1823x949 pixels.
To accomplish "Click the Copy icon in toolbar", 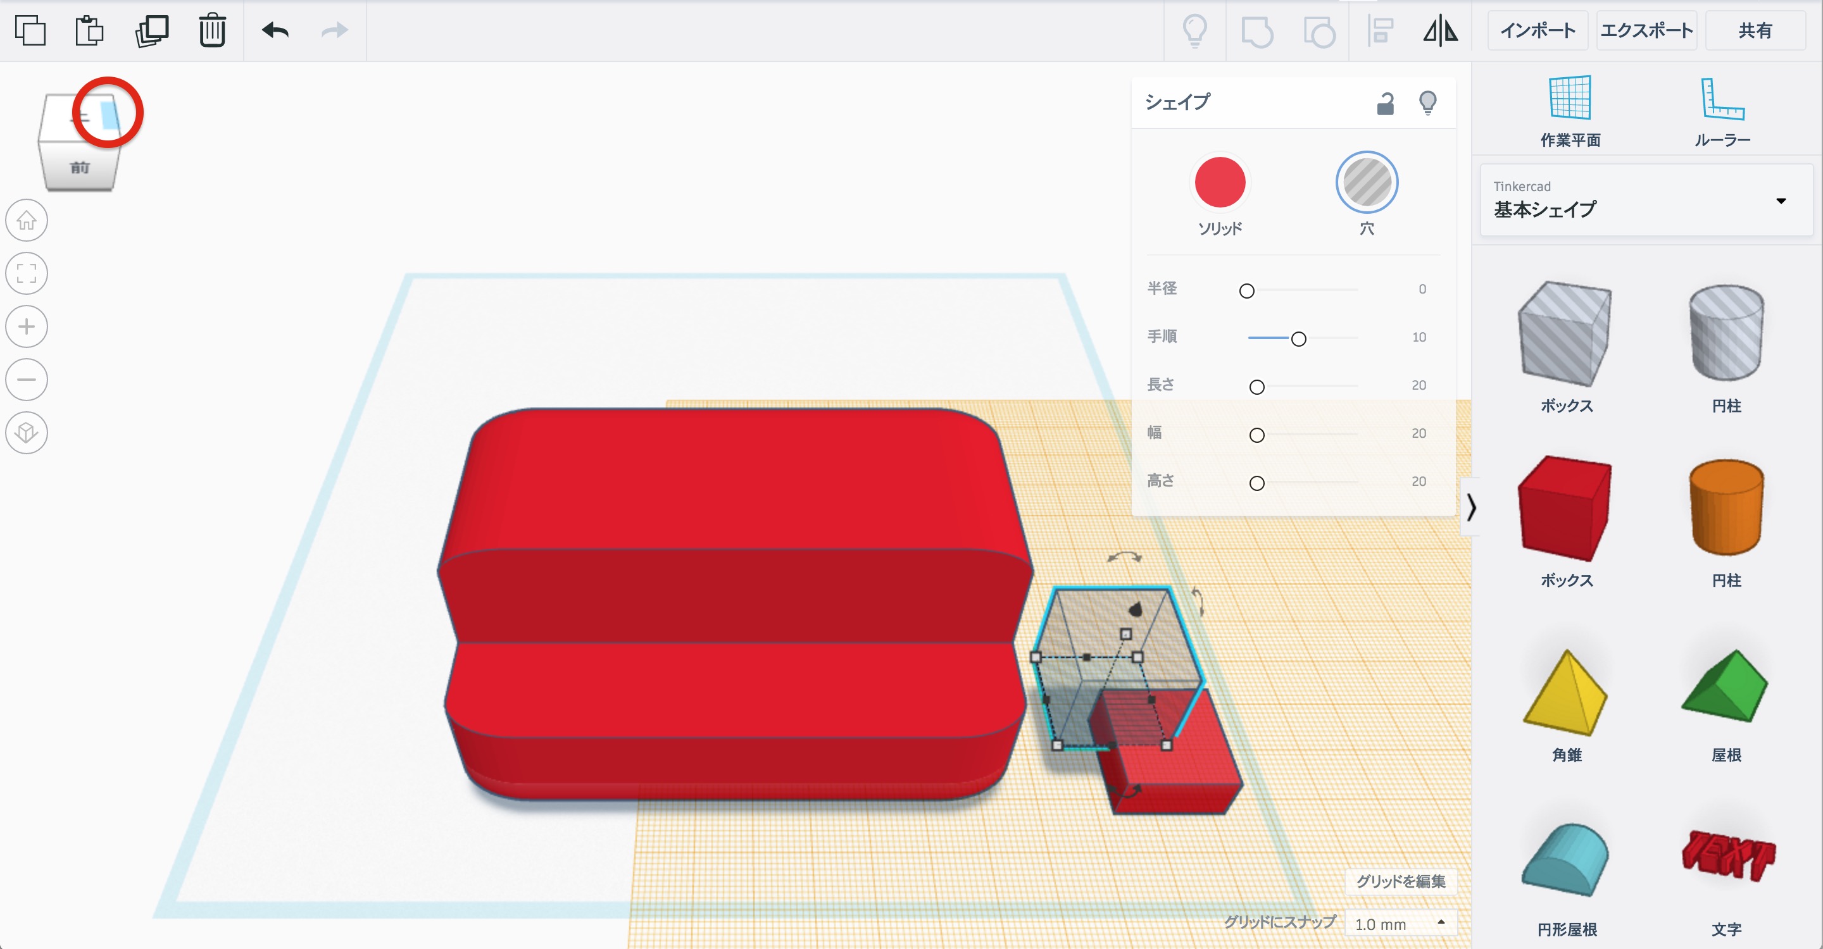I will coord(30,30).
